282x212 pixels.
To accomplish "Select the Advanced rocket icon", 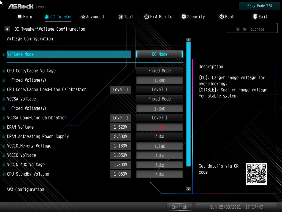I will pyautogui.click(x=83, y=17).
